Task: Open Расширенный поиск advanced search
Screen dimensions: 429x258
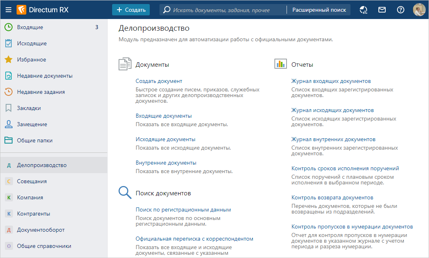Action: 319,10
